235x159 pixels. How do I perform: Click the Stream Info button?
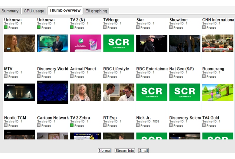(x=125, y=150)
